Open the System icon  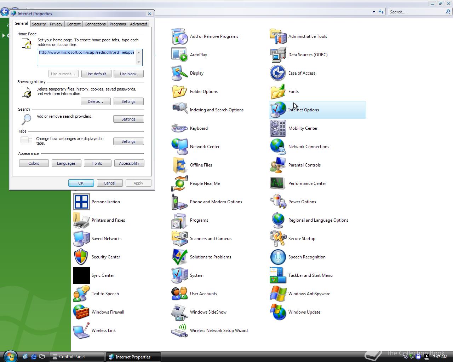[179, 275]
